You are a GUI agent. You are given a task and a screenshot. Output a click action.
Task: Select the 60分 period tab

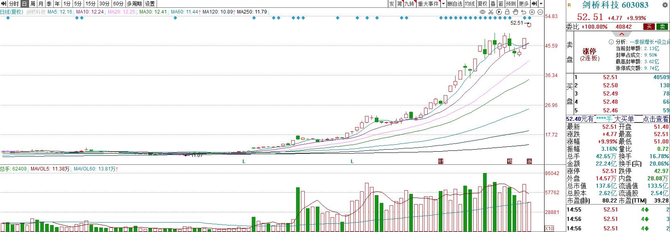pos(118,4)
